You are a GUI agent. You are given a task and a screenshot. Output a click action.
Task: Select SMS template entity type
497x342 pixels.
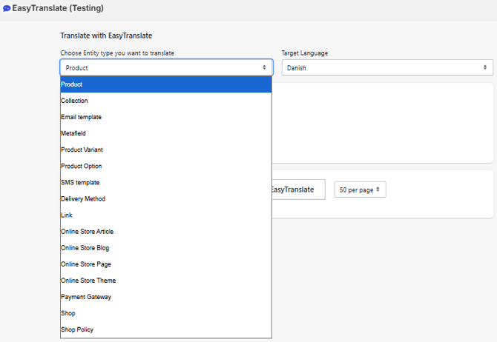[x=80, y=182]
